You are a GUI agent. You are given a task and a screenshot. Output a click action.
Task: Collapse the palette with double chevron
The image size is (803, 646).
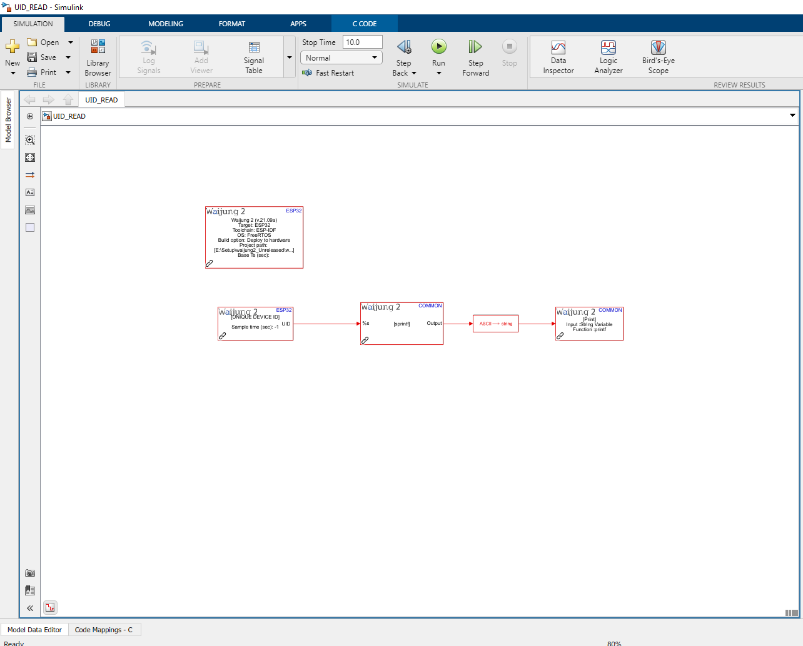point(30,608)
